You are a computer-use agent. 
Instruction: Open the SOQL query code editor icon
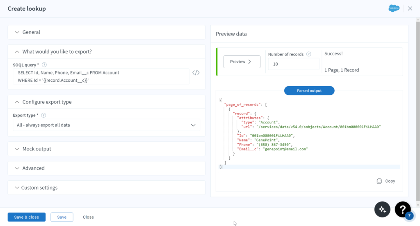coord(196,73)
